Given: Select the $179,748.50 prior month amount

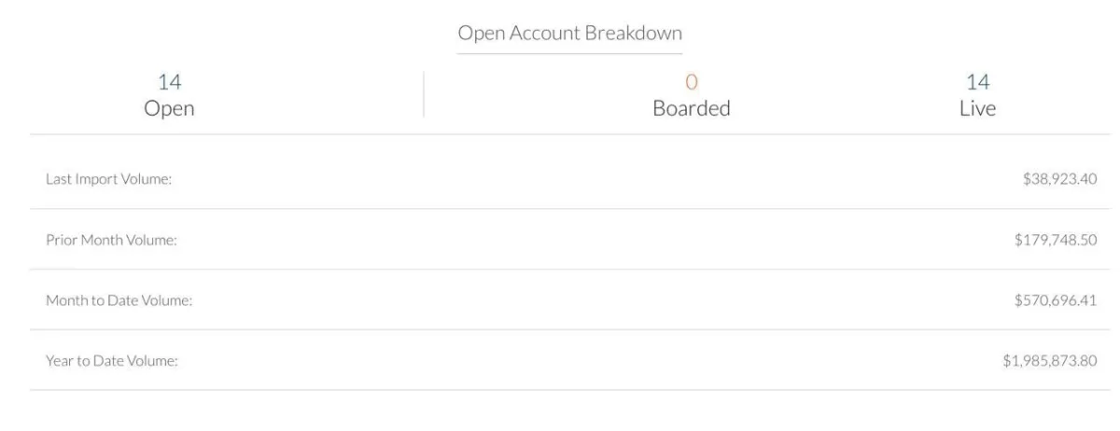Looking at the screenshot, I should [1057, 240].
